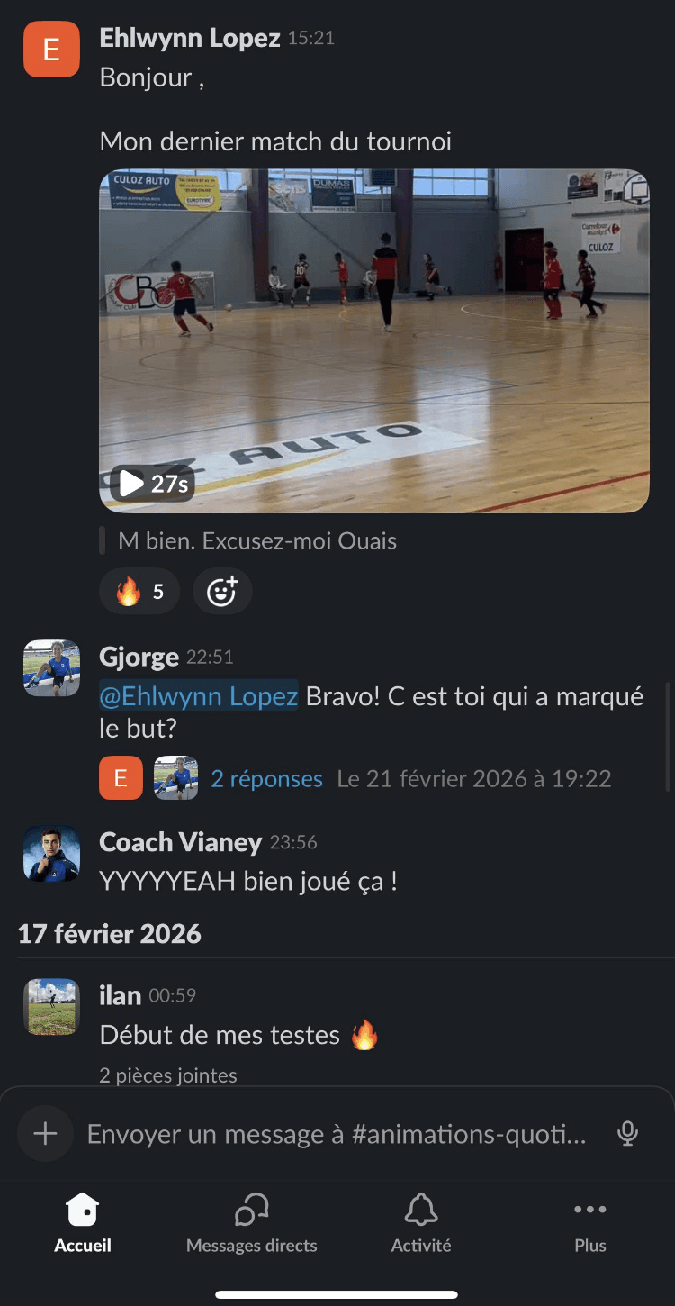Tap the plus attachment icon beside message field
Image resolution: width=675 pixels, height=1306 pixels.
[45, 1133]
